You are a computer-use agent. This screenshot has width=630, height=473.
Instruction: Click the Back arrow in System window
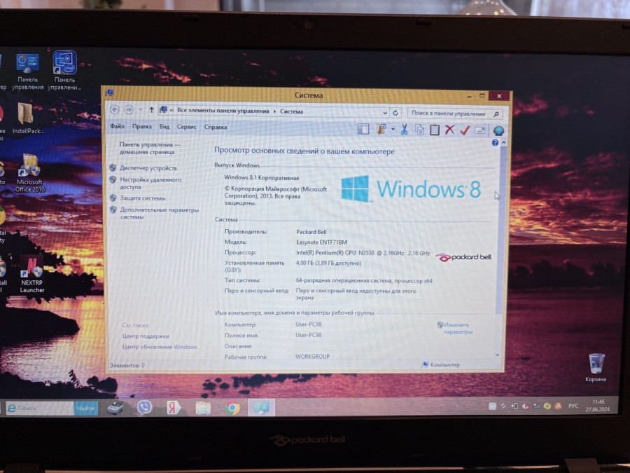point(115,109)
